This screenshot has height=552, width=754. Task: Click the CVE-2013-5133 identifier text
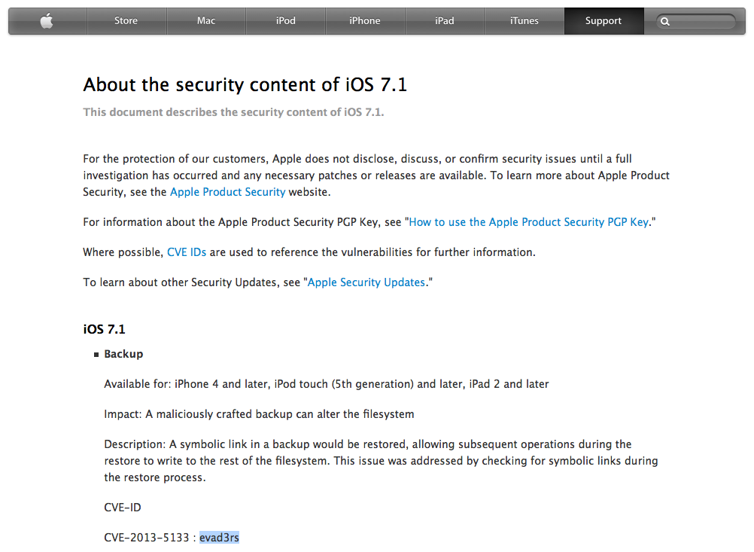point(146,538)
